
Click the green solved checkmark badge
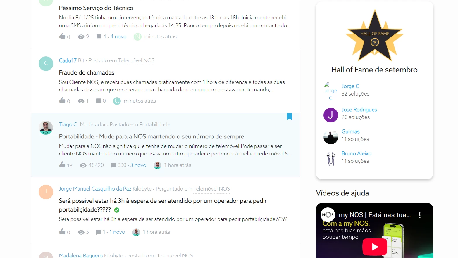click(117, 210)
